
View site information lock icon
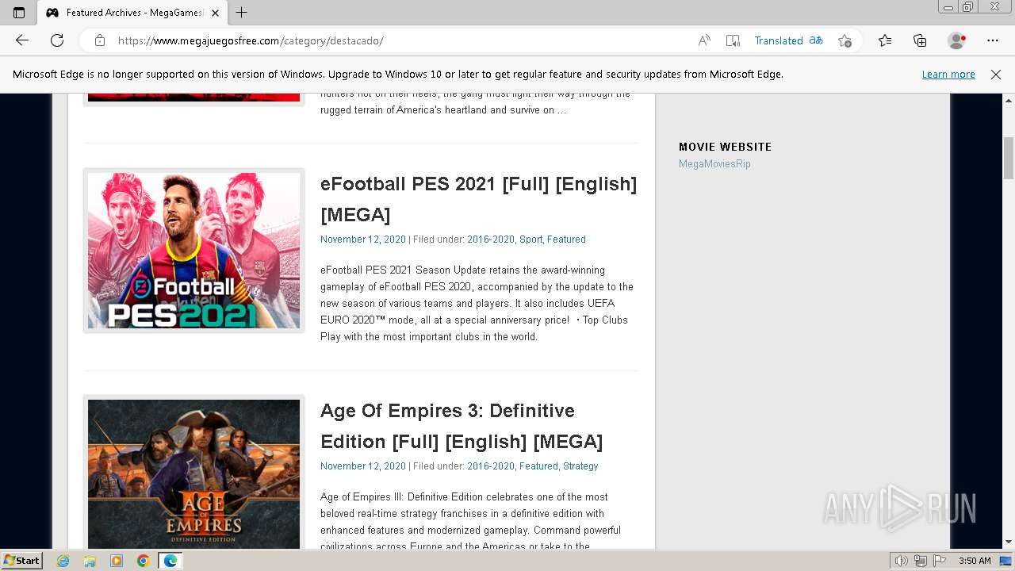[100, 40]
